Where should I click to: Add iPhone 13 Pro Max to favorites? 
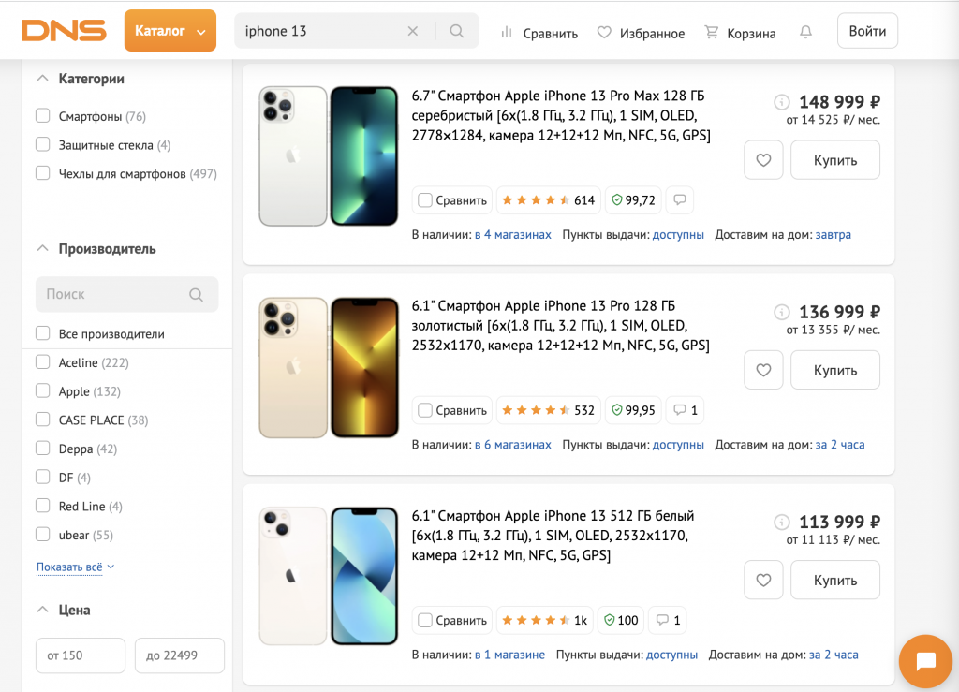763,160
